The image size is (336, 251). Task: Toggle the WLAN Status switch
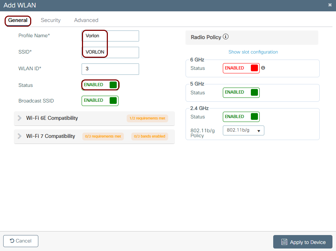coord(100,85)
